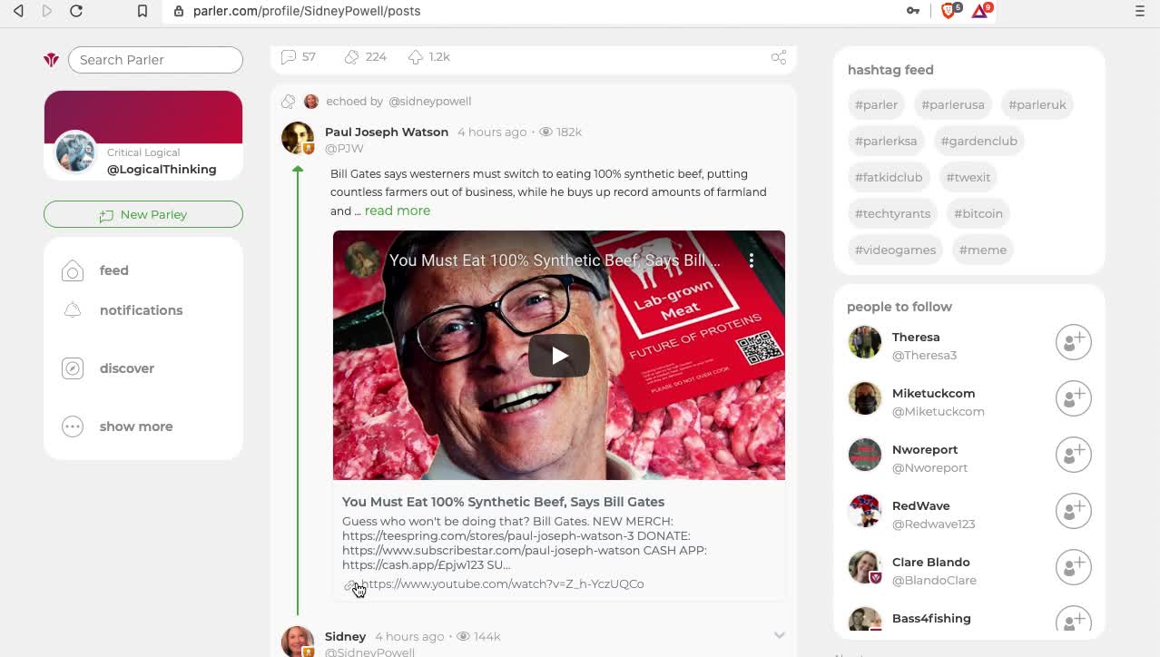Open the discover compass icon

73,368
